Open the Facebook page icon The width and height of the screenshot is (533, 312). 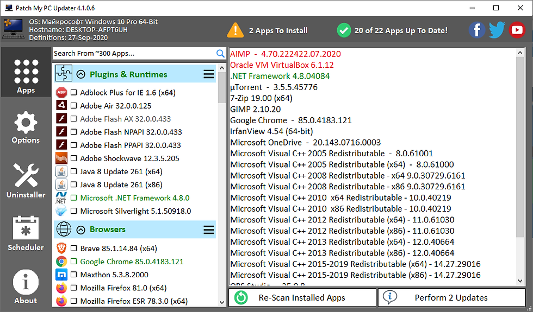[x=477, y=30]
